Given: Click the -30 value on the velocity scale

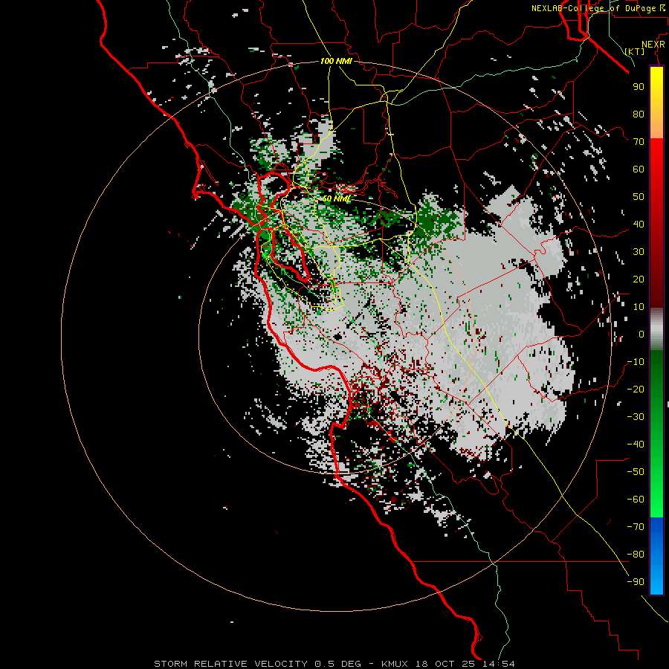Looking at the screenshot, I should (636, 417).
